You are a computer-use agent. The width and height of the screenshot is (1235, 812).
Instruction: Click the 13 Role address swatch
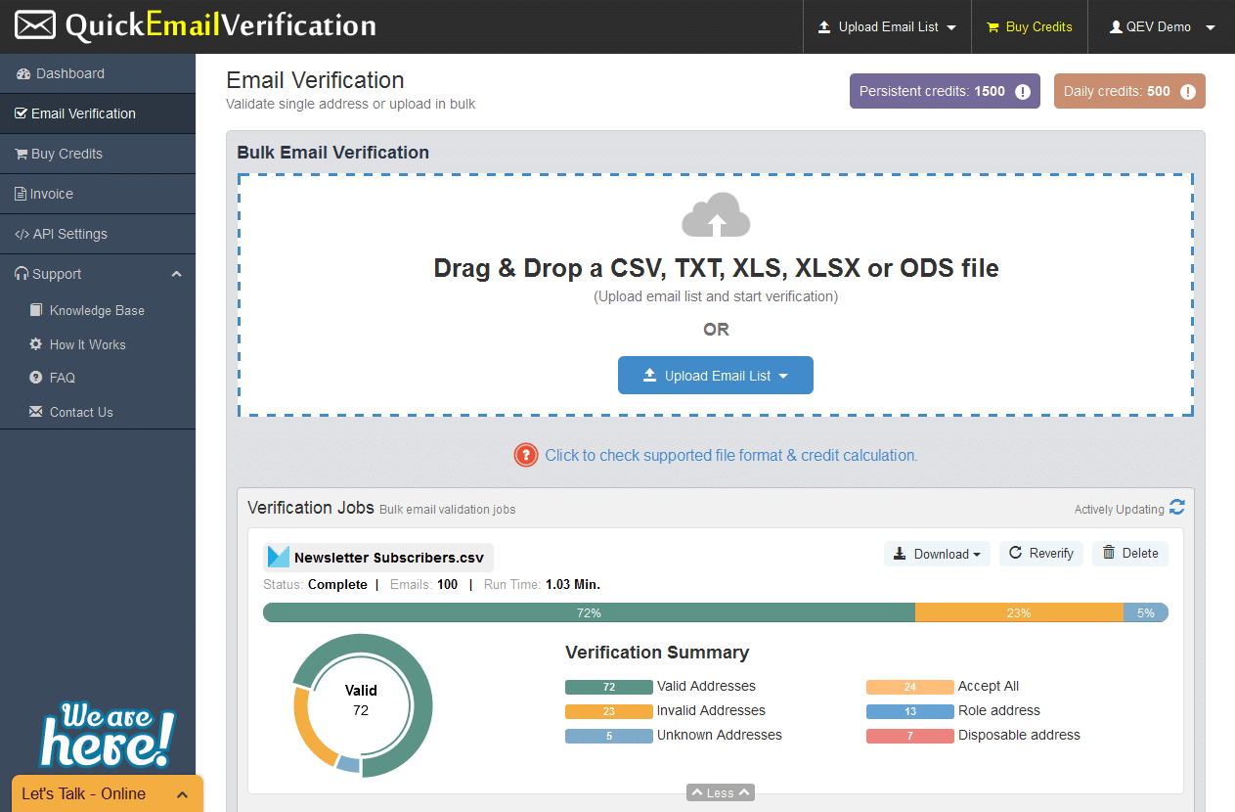pyautogui.click(x=909, y=711)
